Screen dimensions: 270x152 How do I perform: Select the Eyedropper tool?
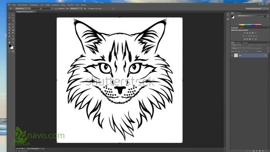(x=13, y=21)
